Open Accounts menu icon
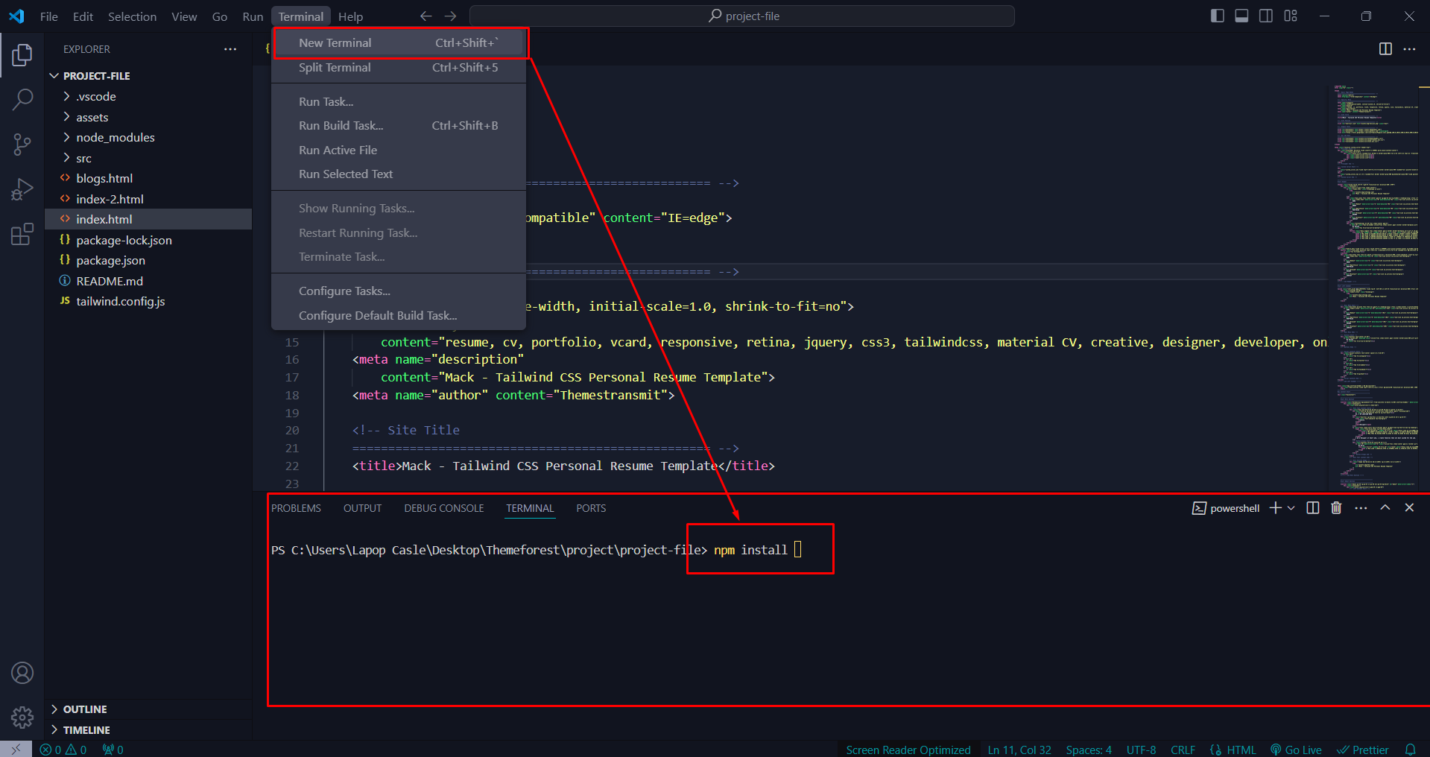The image size is (1430, 757). coord(22,673)
